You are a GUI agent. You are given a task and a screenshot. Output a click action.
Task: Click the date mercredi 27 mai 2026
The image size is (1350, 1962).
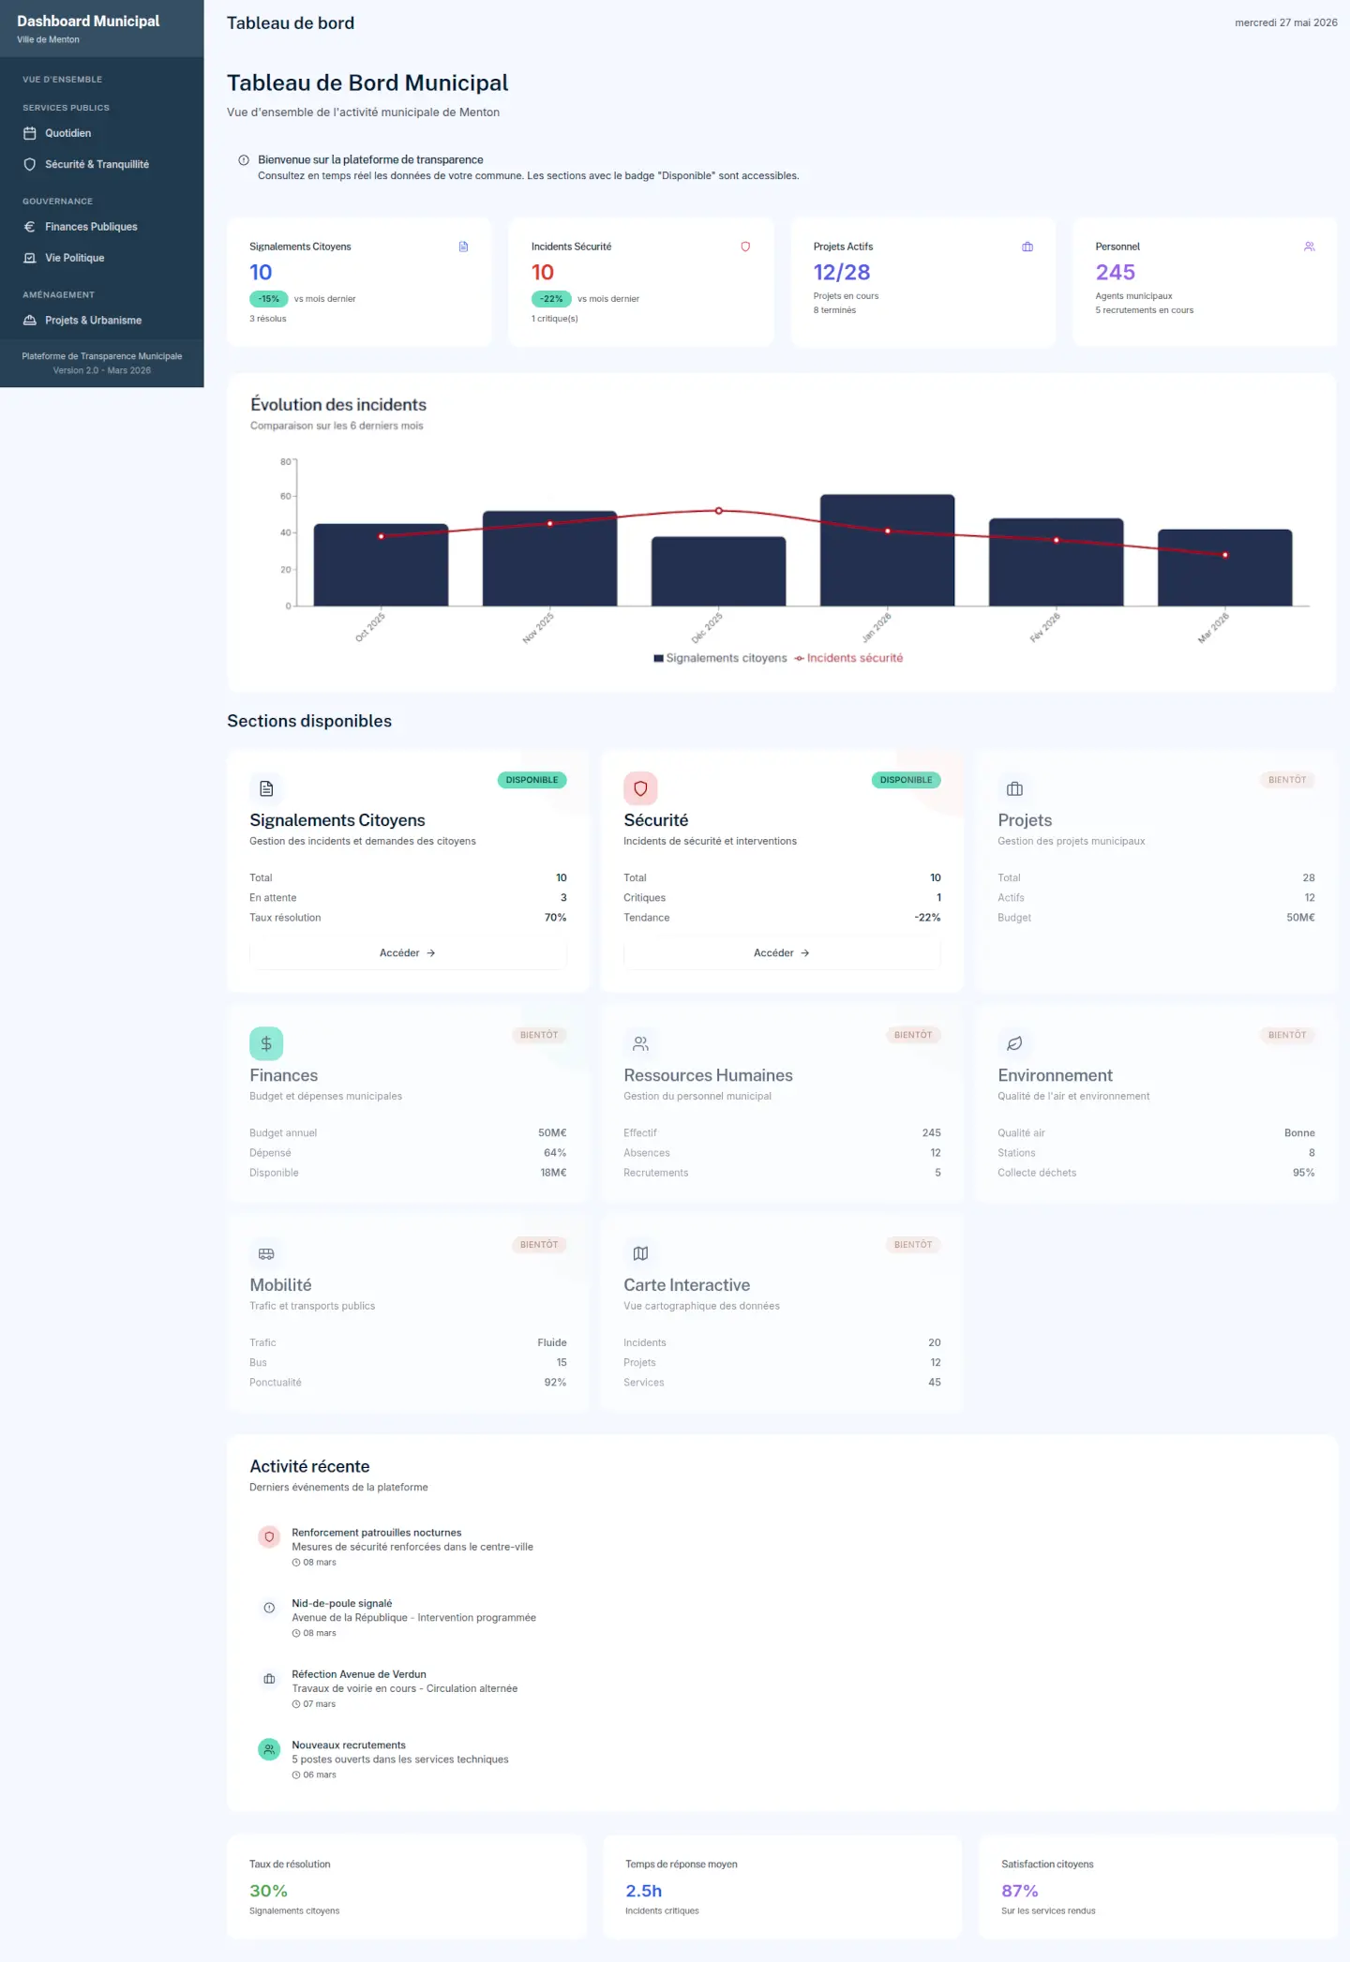point(1286,22)
